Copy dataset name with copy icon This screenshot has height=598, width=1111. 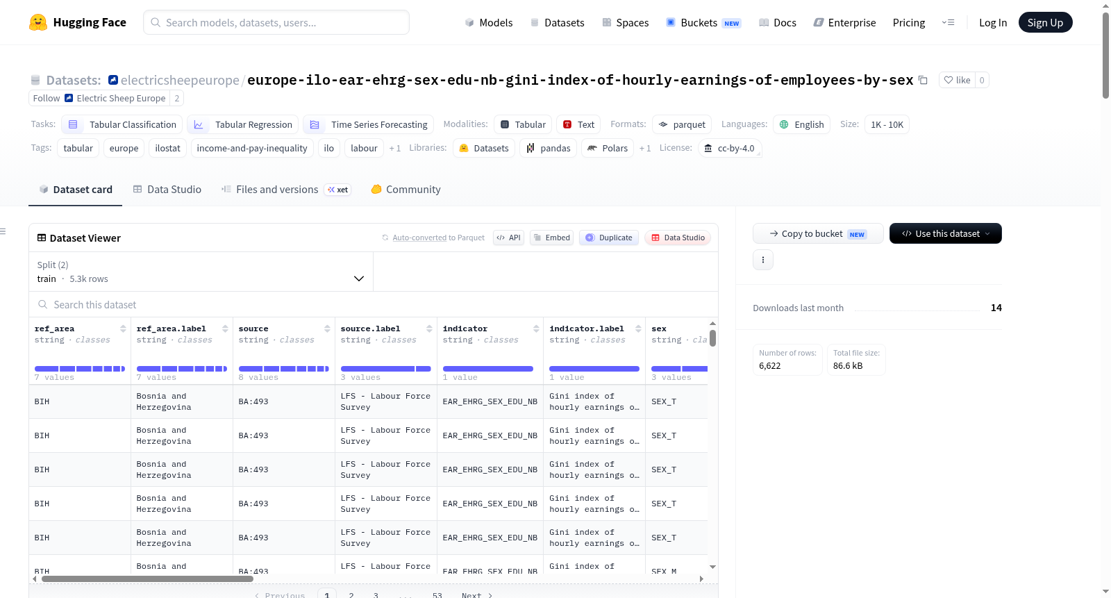tap(923, 80)
